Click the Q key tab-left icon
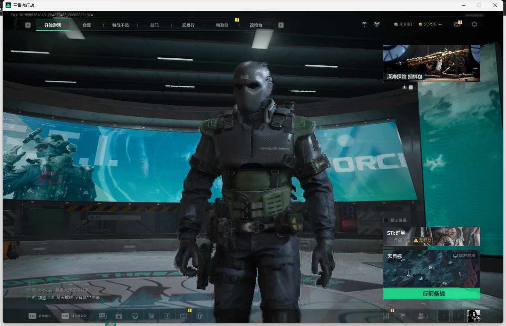 pyautogui.click(x=28, y=25)
